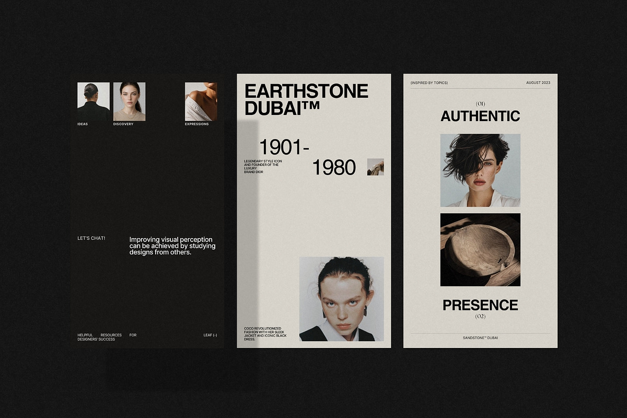Screen dimensions: 627x418
Task: Click the (02) number marker
Action: click(480, 317)
